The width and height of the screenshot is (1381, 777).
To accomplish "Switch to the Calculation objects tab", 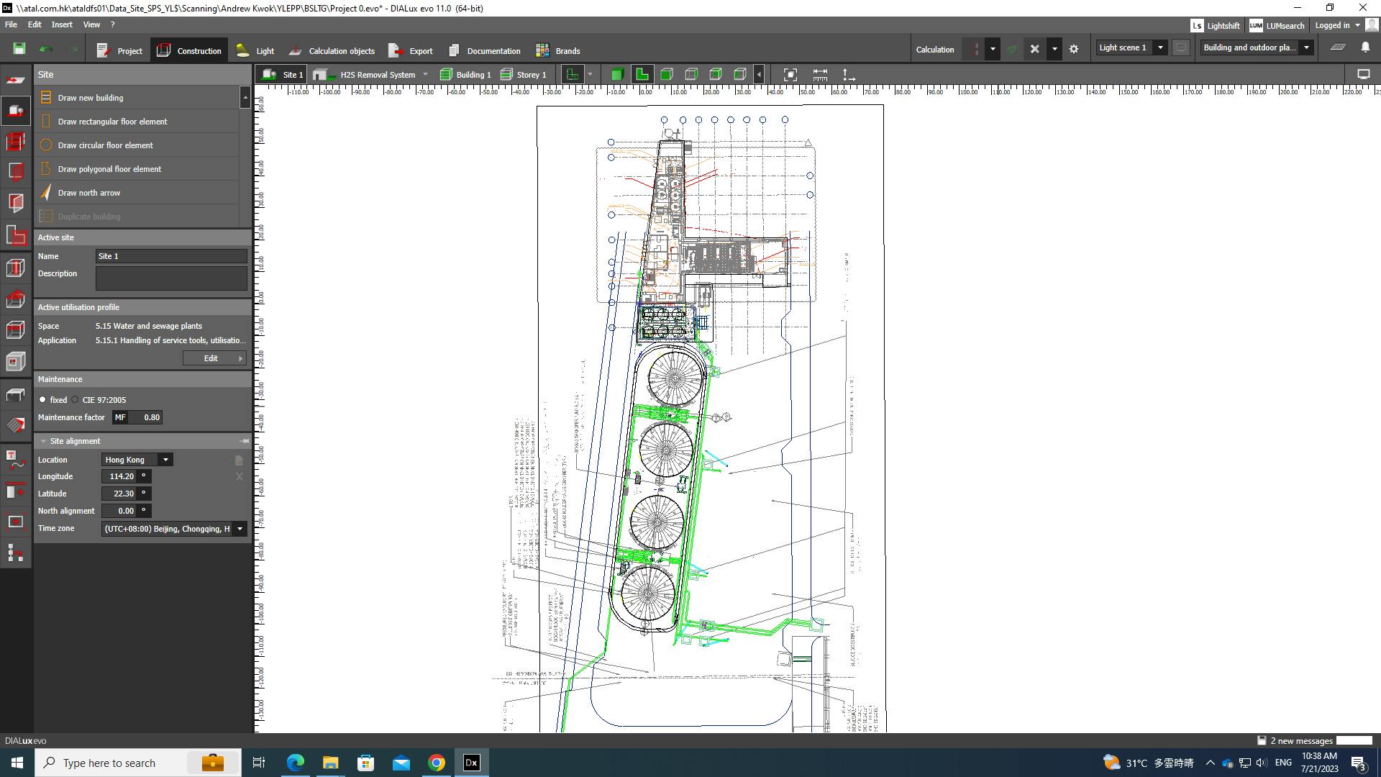I will [x=332, y=51].
